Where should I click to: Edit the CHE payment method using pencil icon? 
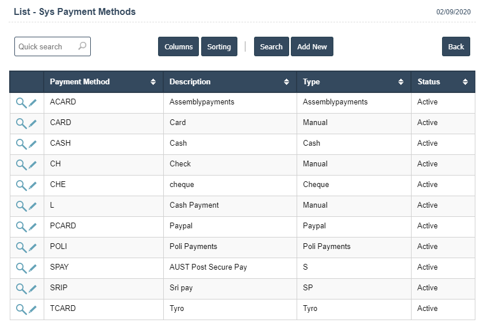(33, 185)
